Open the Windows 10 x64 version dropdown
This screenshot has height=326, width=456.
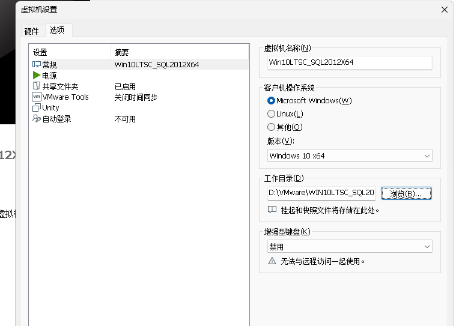(x=350, y=156)
